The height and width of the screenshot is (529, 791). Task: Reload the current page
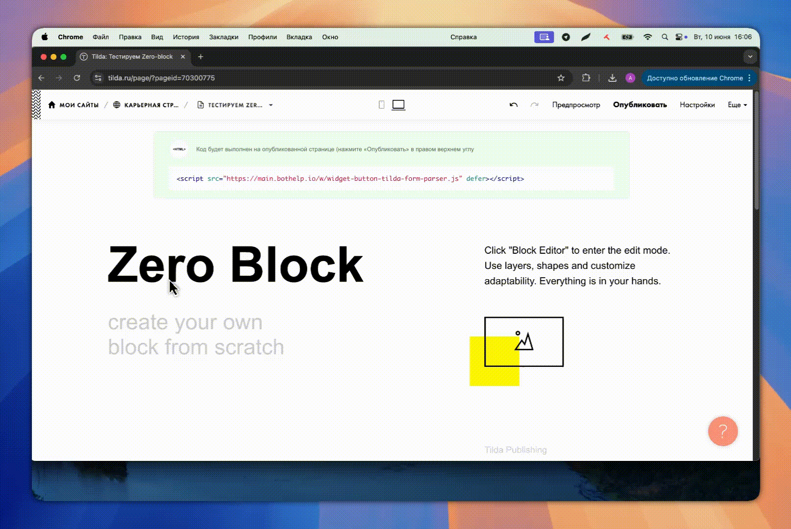[x=77, y=78]
